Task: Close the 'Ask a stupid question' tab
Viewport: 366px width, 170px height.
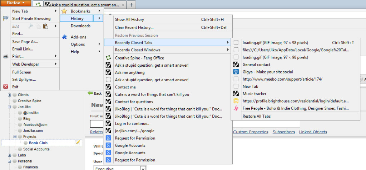Action: 123,5
